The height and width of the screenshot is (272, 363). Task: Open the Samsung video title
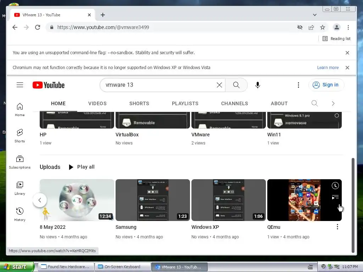click(x=126, y=227)
